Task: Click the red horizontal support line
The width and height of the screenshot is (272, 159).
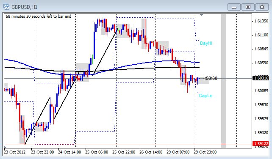Action: 128,144
